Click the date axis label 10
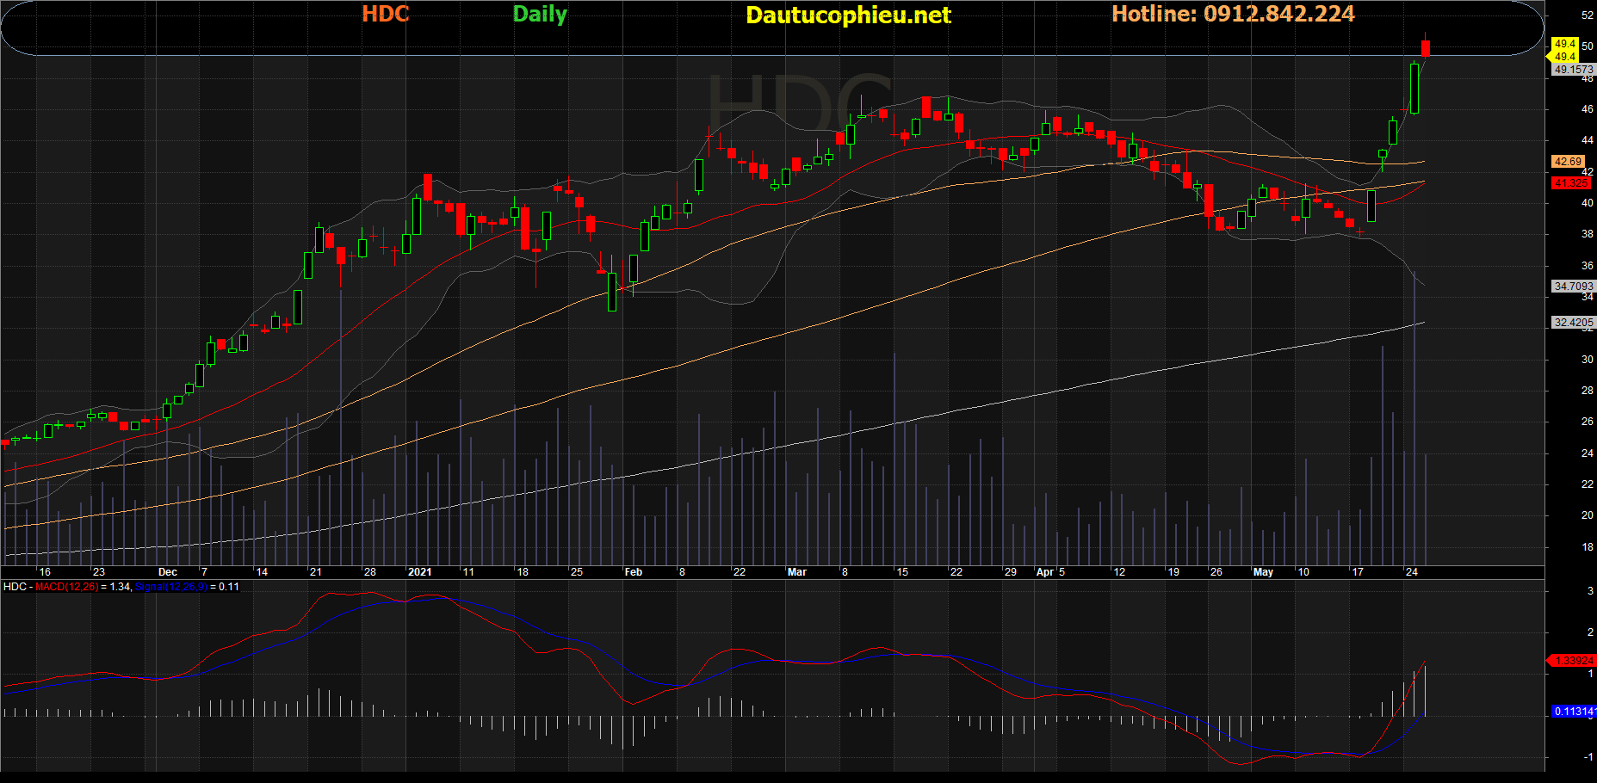 [x=1303, y=572]
